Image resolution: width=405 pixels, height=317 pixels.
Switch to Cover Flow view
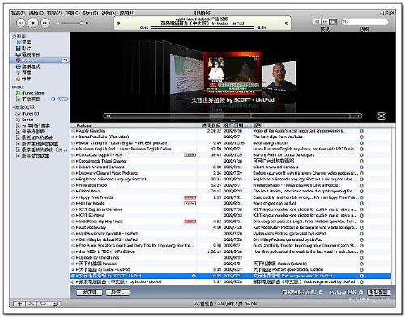click(333, 22)
